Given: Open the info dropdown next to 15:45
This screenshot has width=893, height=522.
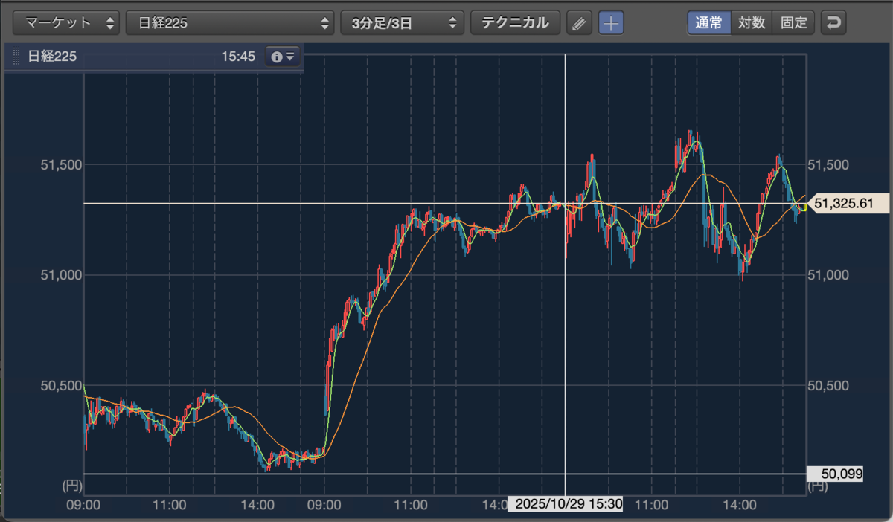Looking at the screenshot, I should [x=283, y=57].
